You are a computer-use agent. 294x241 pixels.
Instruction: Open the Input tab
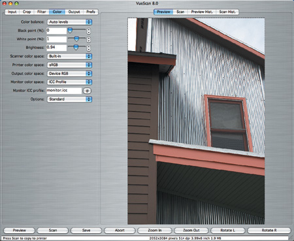tap(12, 12)
